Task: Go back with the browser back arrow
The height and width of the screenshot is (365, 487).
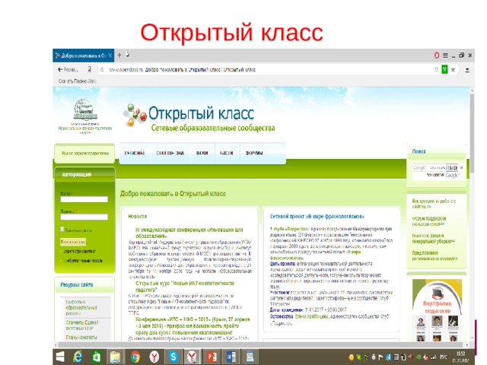Action: point(60,69)
